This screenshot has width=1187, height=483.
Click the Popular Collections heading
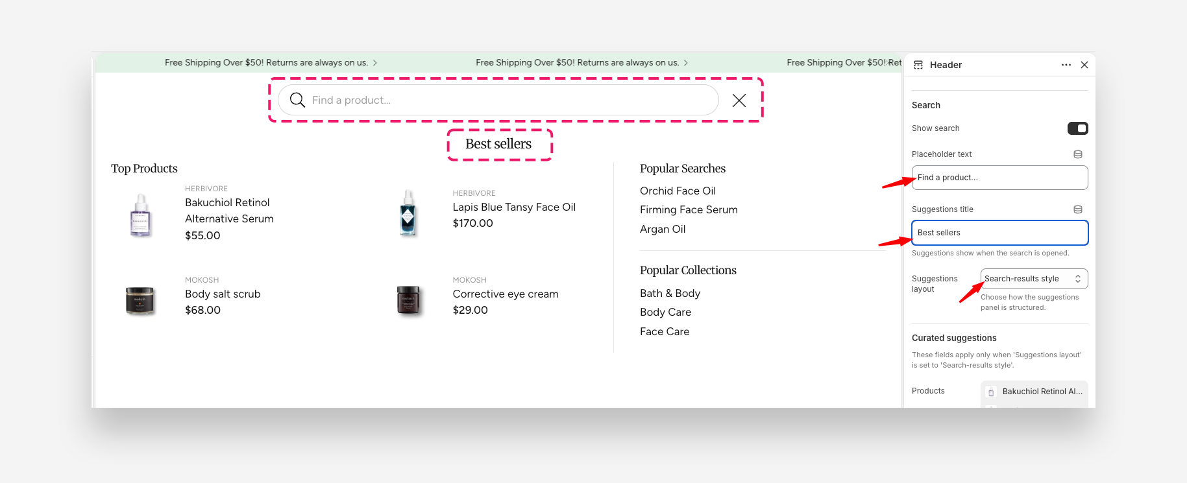tap(688, 270)
